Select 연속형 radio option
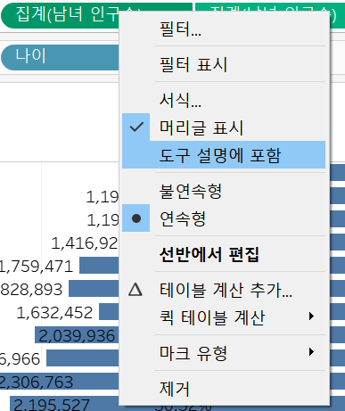Screen dimensions: 345x411 224,218
